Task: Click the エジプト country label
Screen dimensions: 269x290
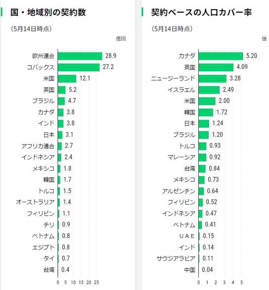Action: pyautogui.click(x=43, y=248)
